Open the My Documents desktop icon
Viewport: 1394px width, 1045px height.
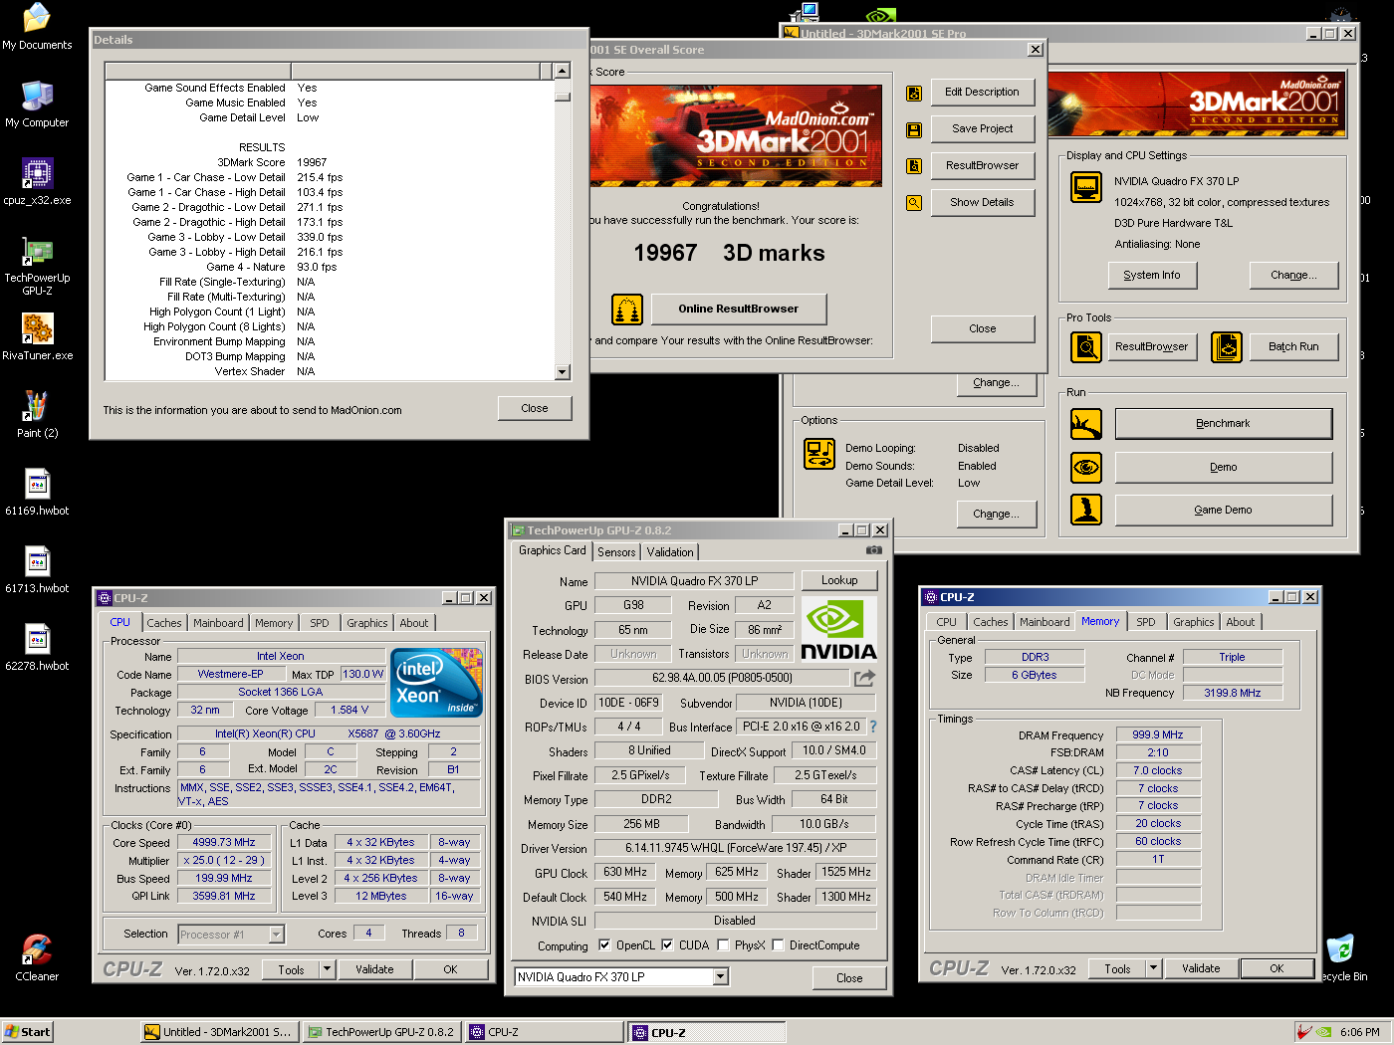pyautogui.click(x=37, y=27)
